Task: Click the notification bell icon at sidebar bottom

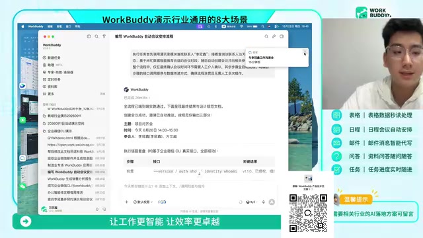Action: 97,209
